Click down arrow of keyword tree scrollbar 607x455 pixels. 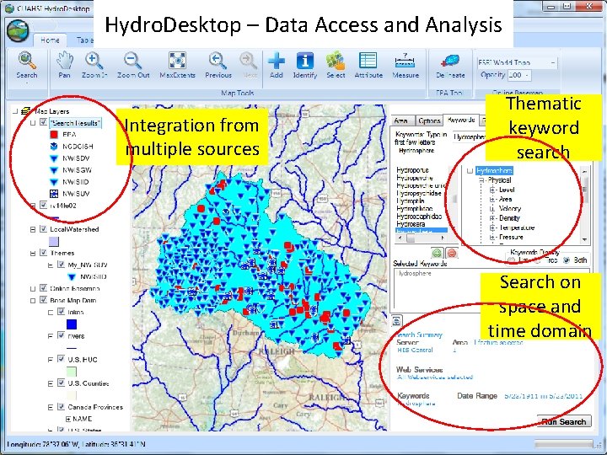(x=584, y=240)
